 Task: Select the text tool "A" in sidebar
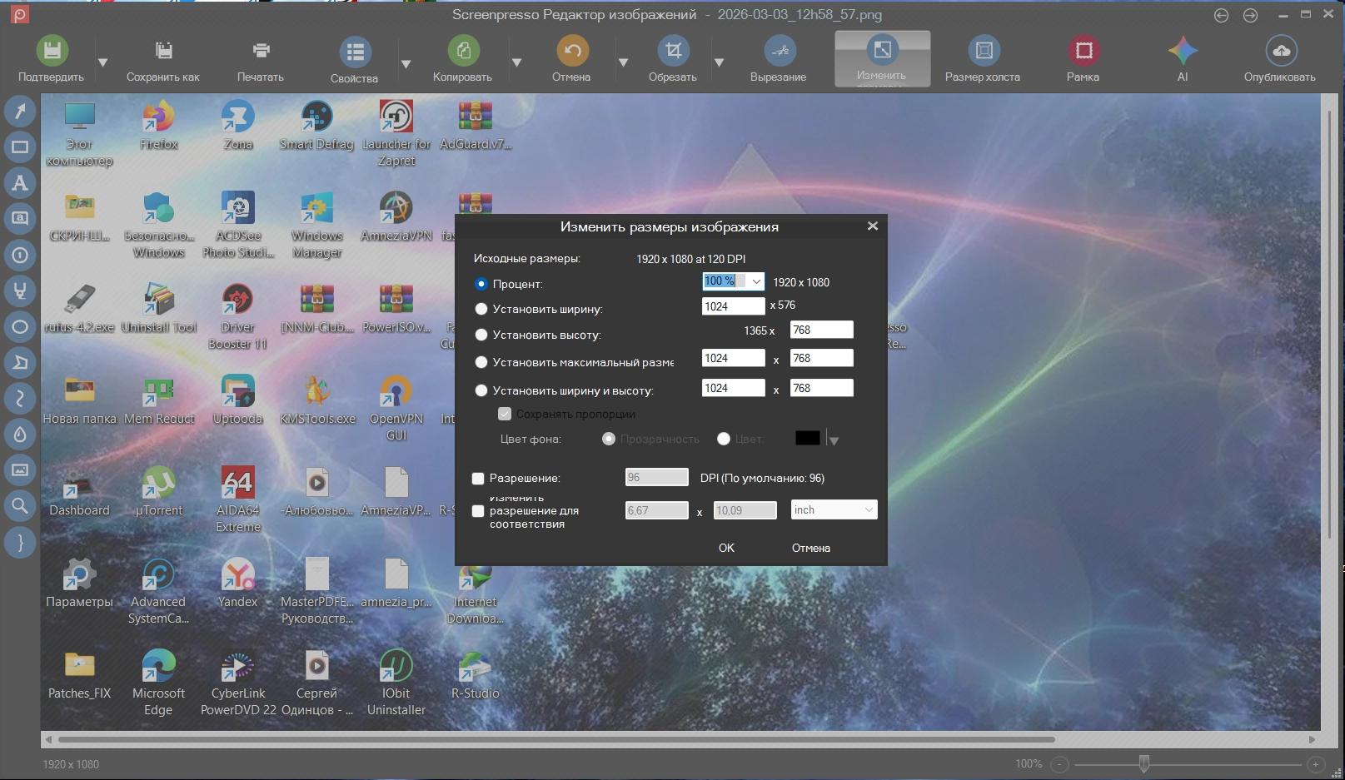coord(20,183)
